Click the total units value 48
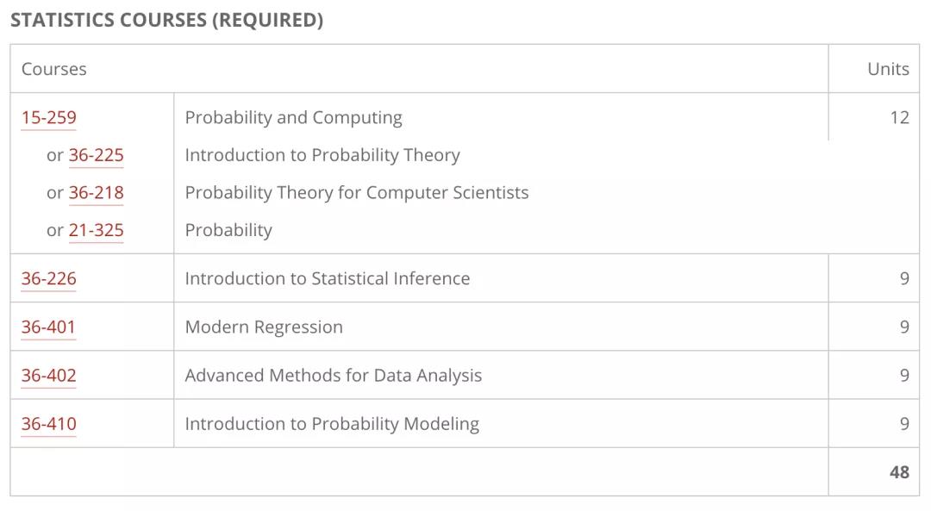The height and width of the screenshot is (511, 931). [899, 472]
